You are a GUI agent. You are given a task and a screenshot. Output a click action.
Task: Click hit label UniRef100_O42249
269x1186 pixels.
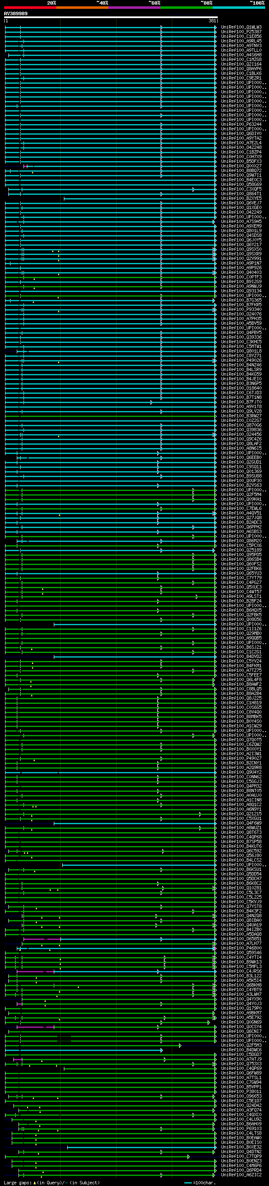click(241, 212)
